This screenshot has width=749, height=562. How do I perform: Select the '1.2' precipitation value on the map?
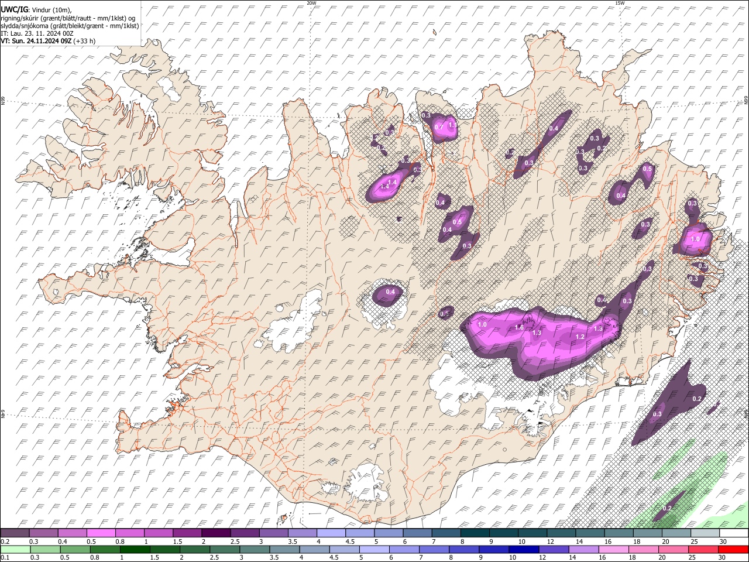click(580, 337)
